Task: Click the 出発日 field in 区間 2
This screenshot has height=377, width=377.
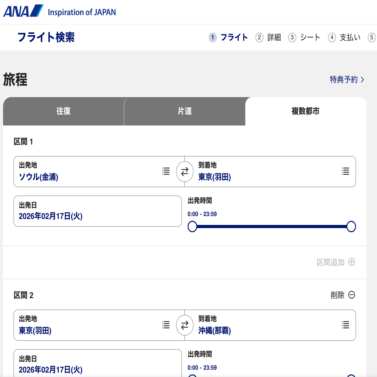Action: 98,364
